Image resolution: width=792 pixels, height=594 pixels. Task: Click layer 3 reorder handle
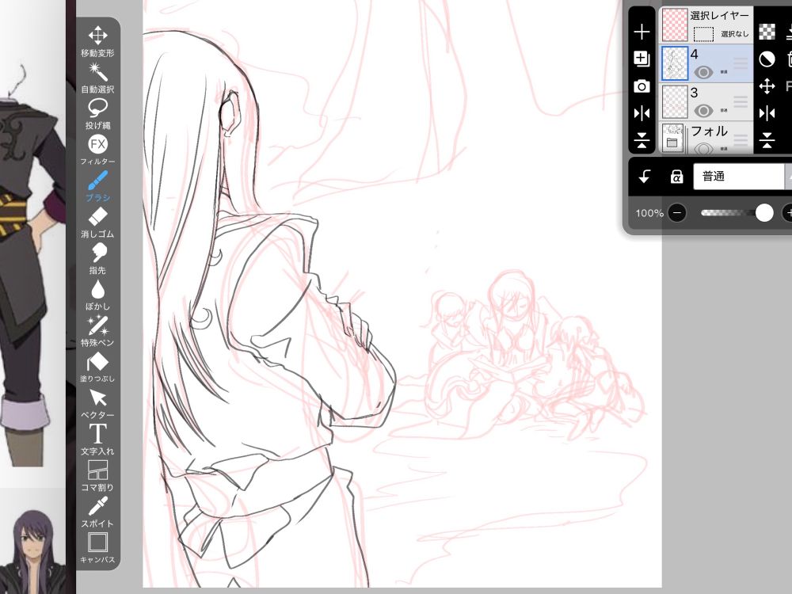pos(741,101)
